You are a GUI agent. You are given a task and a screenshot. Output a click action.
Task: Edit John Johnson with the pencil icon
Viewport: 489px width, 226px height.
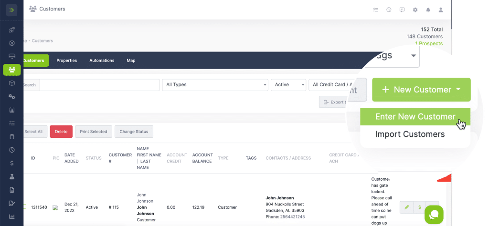(x=407, y=207)
